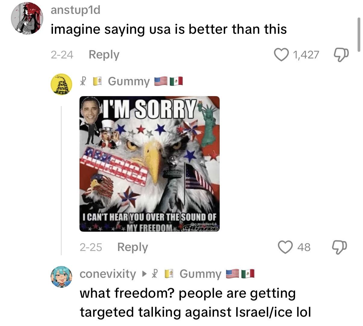Dislike anstup1d's comment with thumbs-down icon
The width and height of the screenshot is (363, 326).
(x=341, y=55)
